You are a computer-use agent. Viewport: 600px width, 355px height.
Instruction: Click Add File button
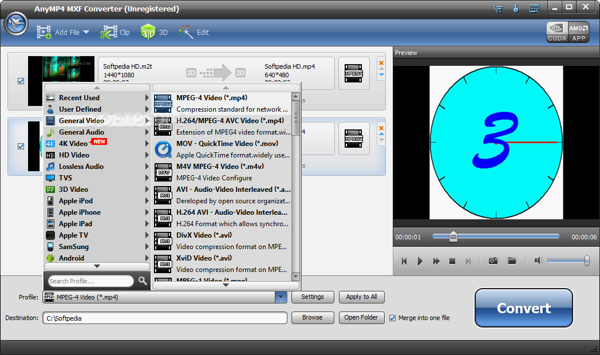point(58,32)
